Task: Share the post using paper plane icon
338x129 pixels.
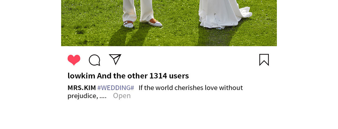Action: point(115,59)
